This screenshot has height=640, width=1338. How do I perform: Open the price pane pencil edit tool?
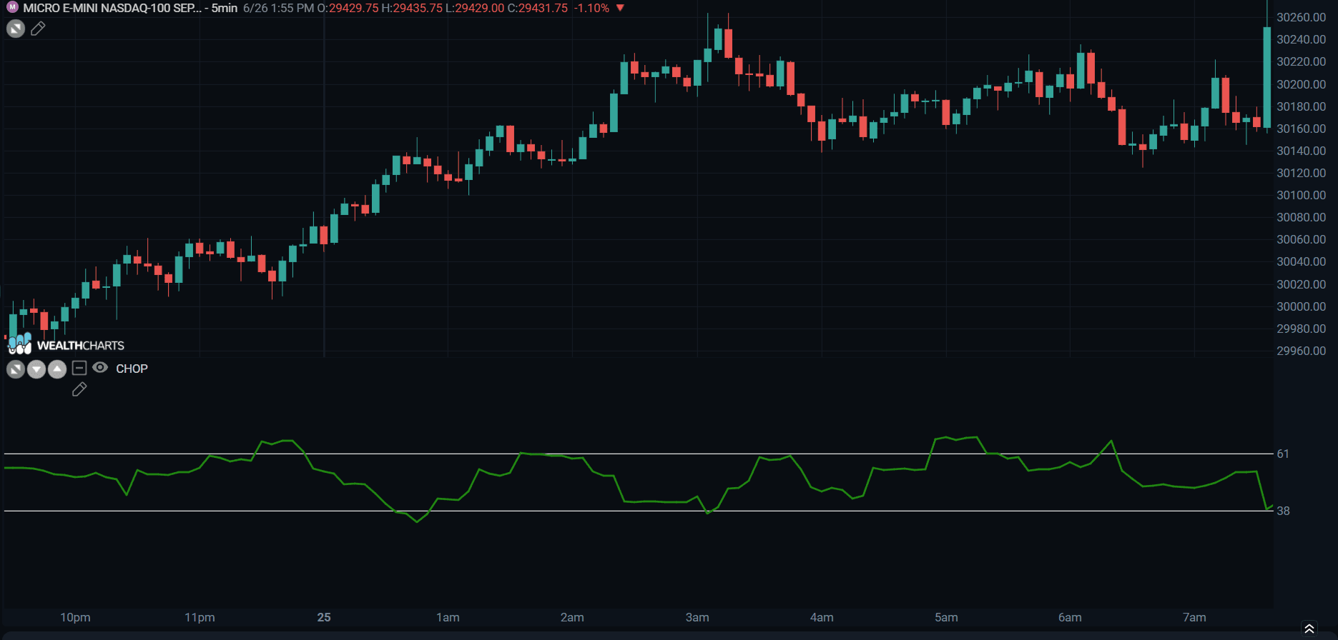[x=39, y=29]
